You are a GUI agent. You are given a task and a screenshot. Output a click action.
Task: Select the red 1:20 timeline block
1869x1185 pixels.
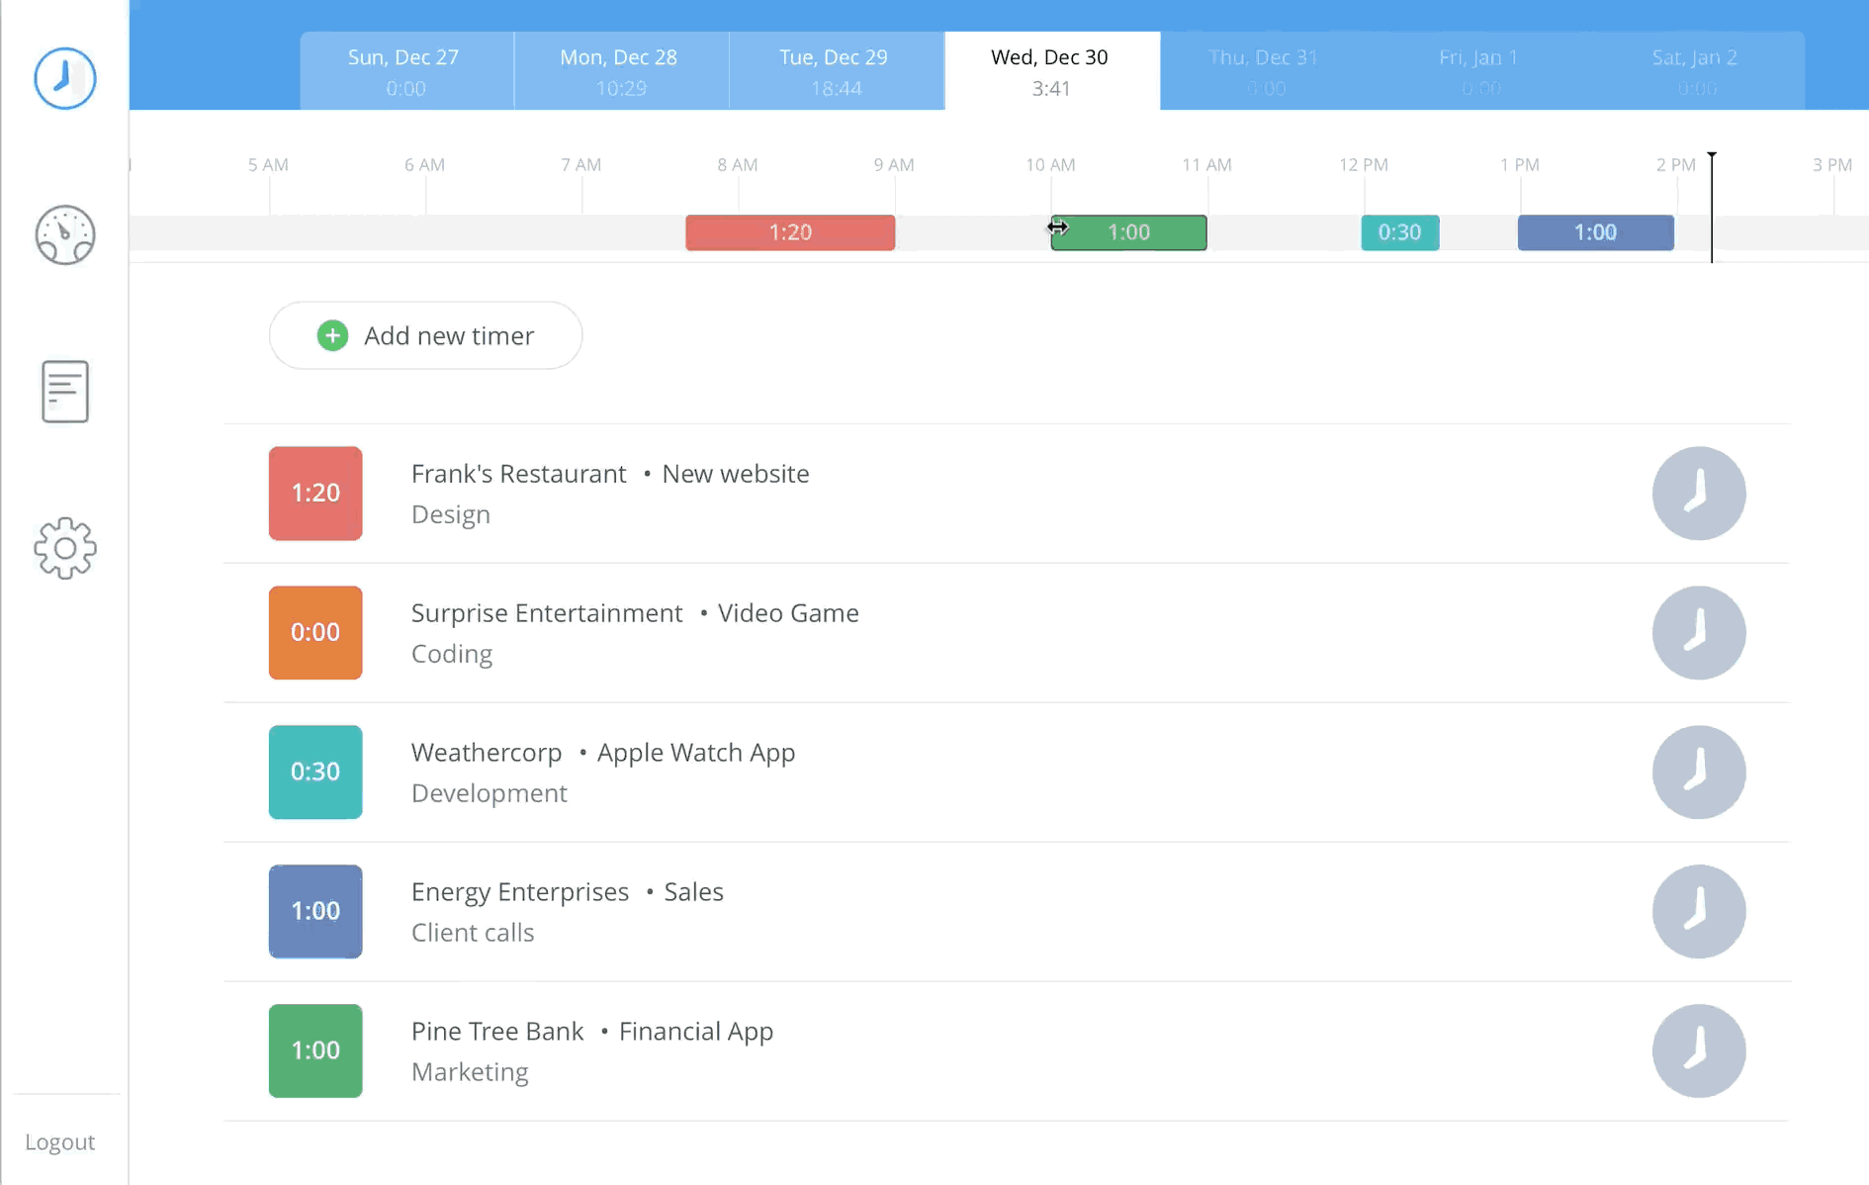[789, 232]
